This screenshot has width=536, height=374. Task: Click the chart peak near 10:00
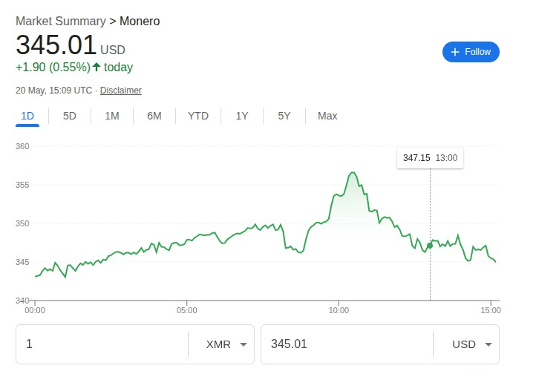tap(353, 173)
